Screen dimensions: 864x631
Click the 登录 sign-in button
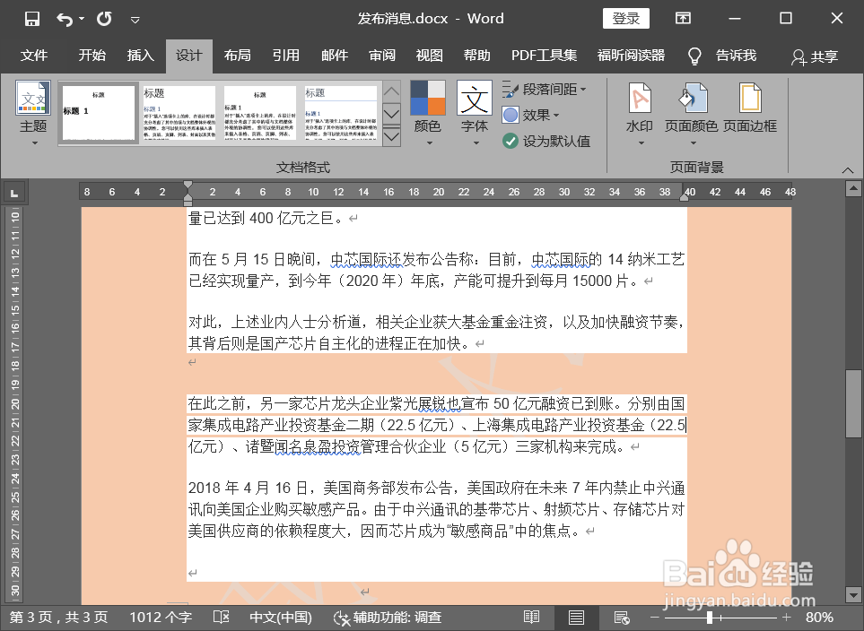625,18
